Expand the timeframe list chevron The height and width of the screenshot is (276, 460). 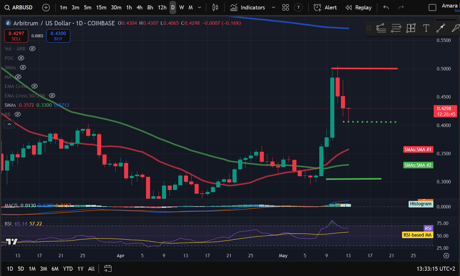pos(200,8)
